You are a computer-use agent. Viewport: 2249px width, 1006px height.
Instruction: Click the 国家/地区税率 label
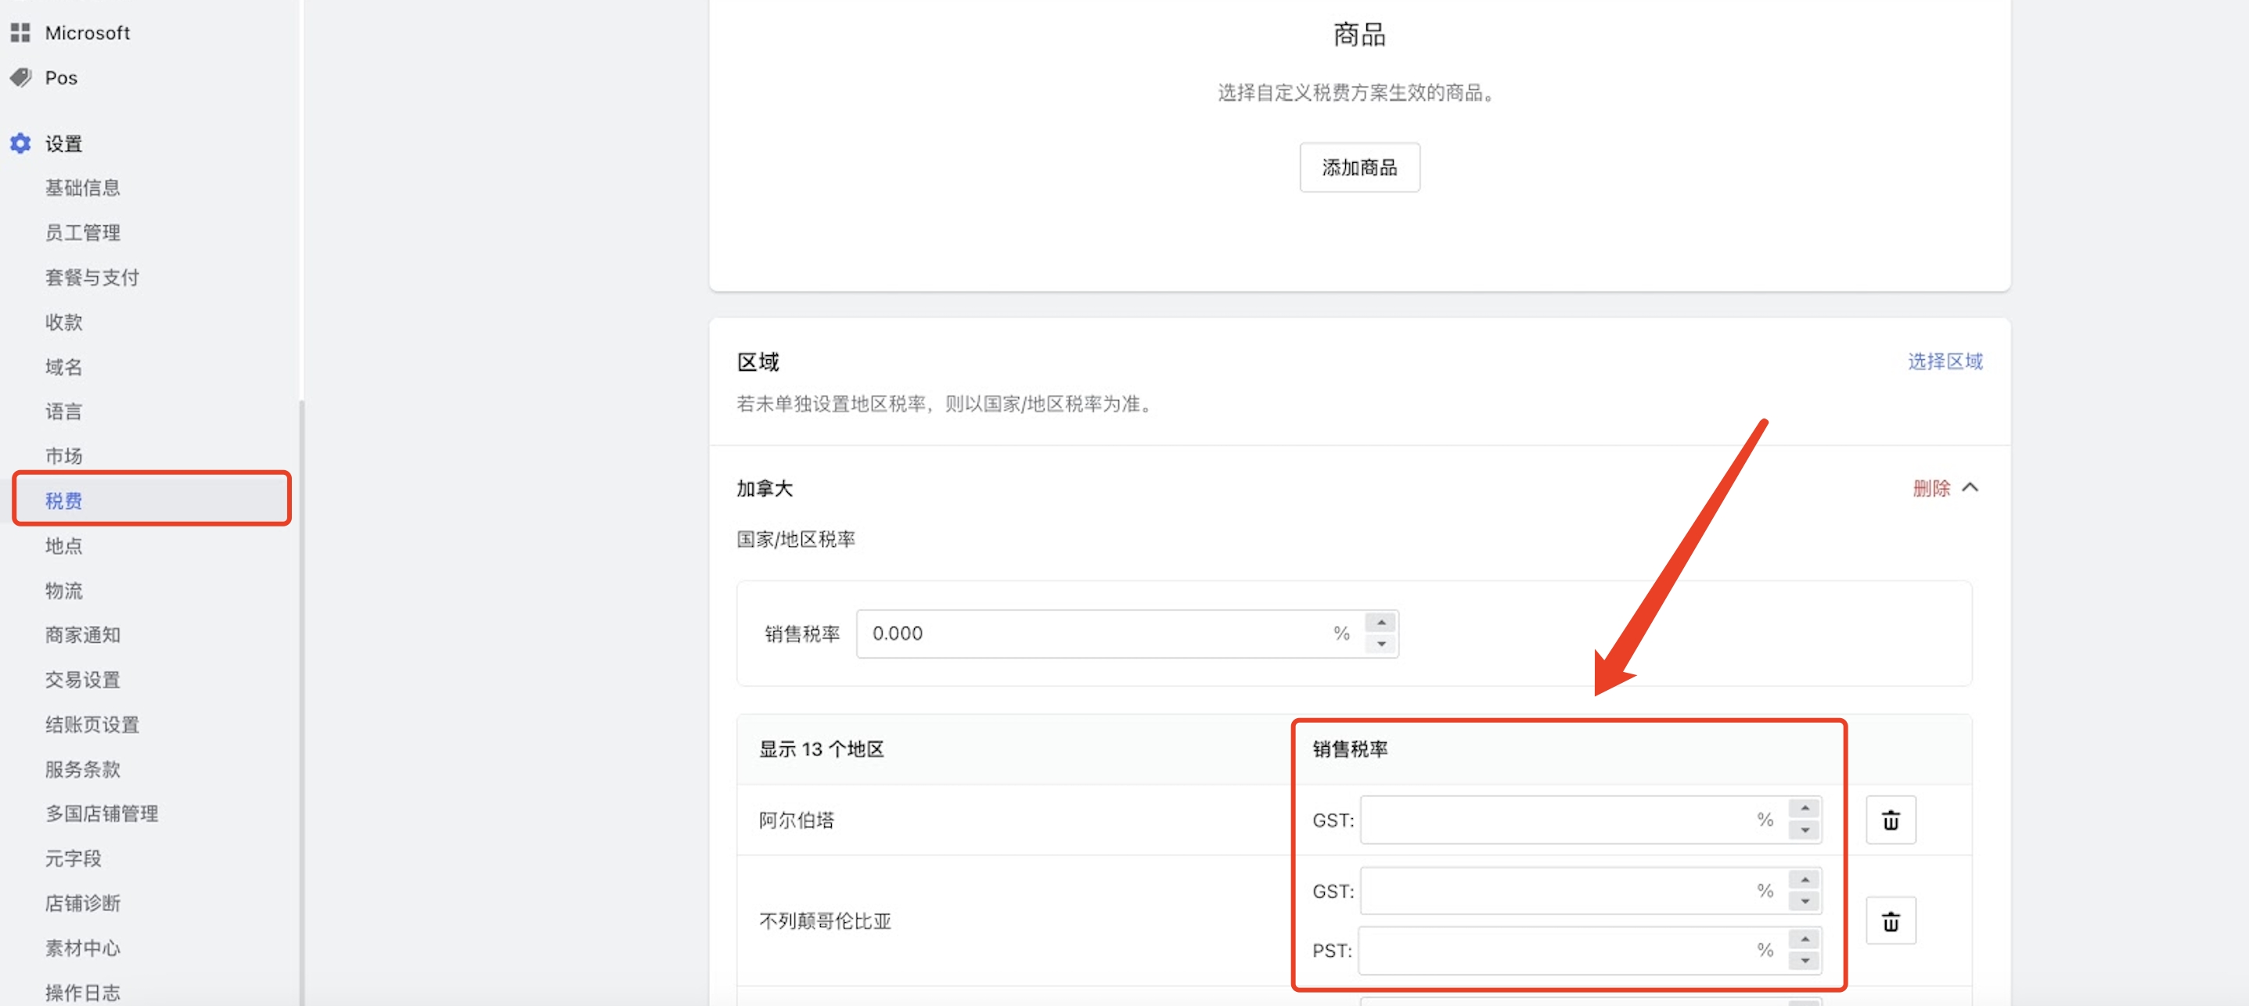coord(795,539)
